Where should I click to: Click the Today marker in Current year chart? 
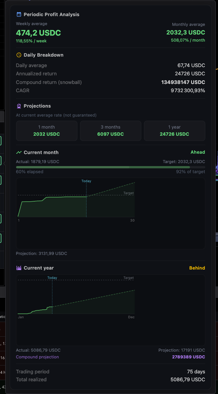(52, 278)
